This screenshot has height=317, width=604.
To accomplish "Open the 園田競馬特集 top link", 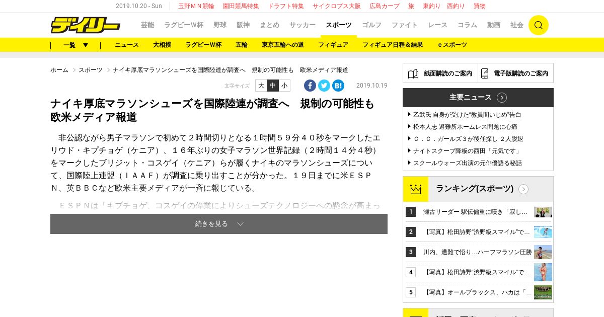I will tap(241, 6).
